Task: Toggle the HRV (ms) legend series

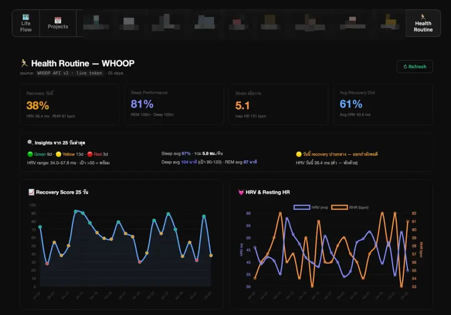Action: coord(311,207)
